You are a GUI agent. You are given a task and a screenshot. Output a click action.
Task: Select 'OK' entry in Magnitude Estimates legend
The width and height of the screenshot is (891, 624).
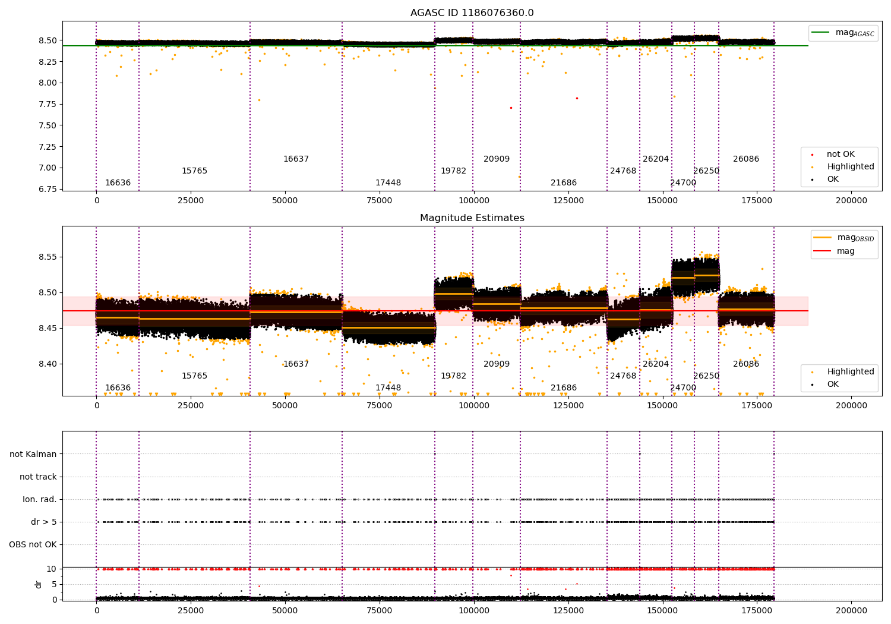833,385
